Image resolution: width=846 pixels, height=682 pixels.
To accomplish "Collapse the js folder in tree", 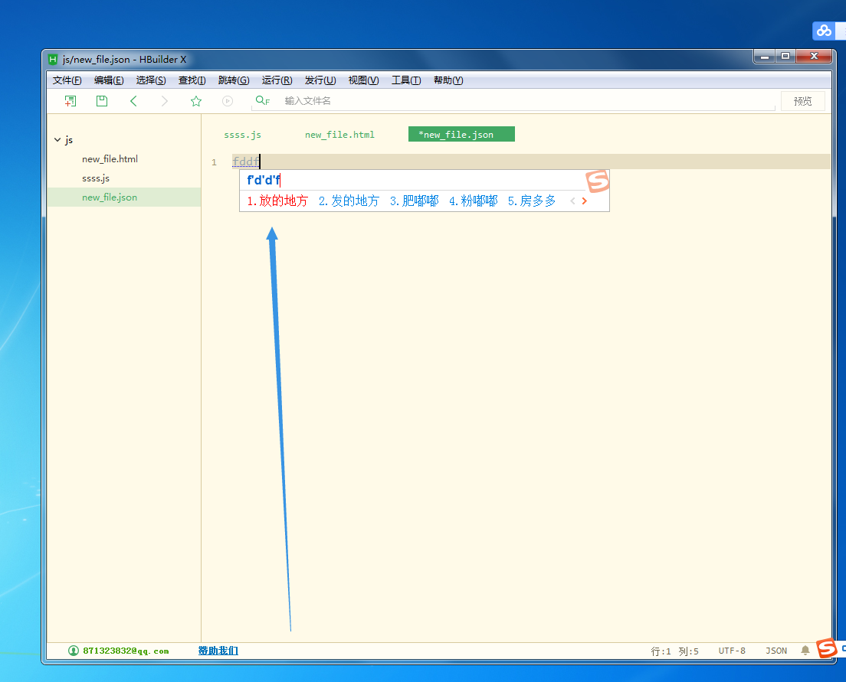I will point(57,139).
